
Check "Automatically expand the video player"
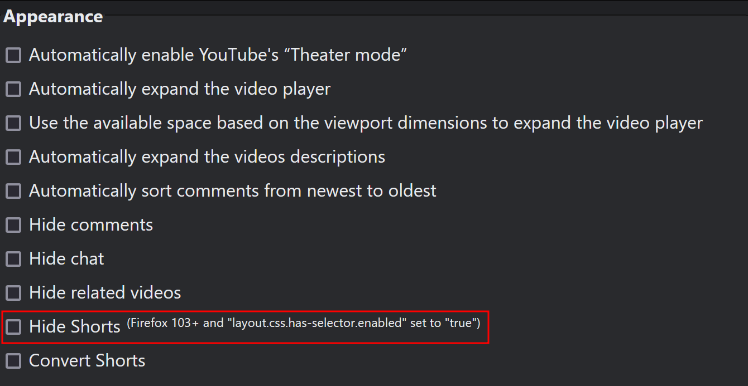(x=13, y=89)
